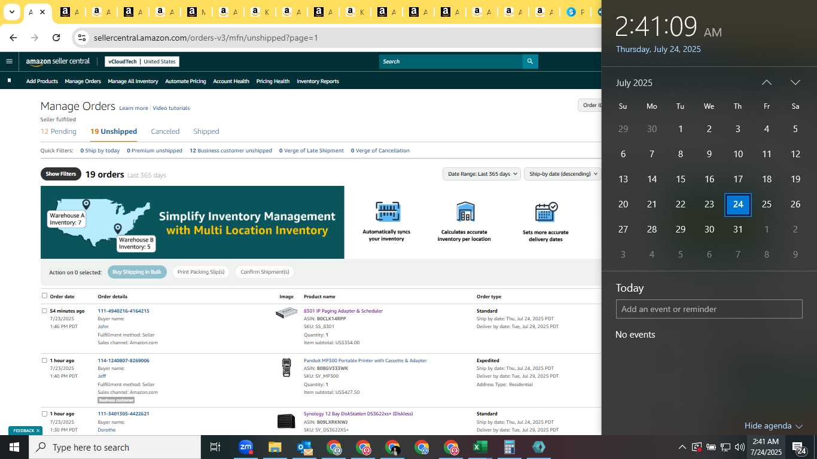Switch to the Pending orders tab
The image size is (817, 459).
click(59, 131)
